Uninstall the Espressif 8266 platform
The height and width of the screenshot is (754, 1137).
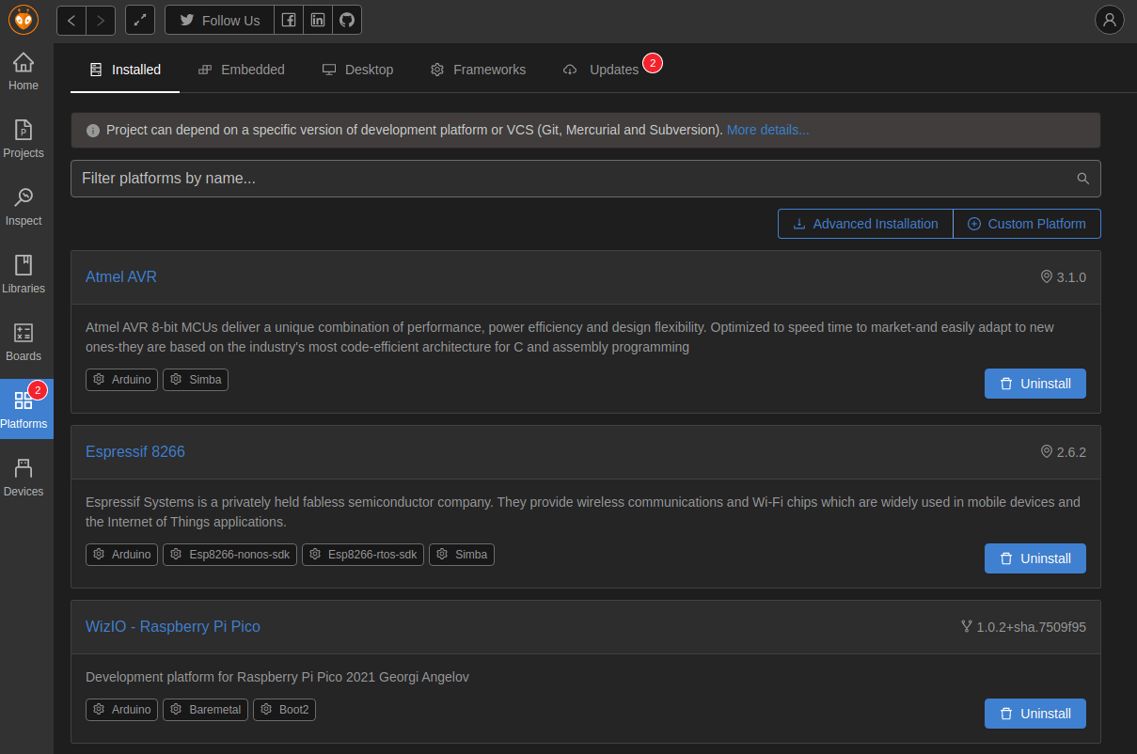coord(1035,558)
